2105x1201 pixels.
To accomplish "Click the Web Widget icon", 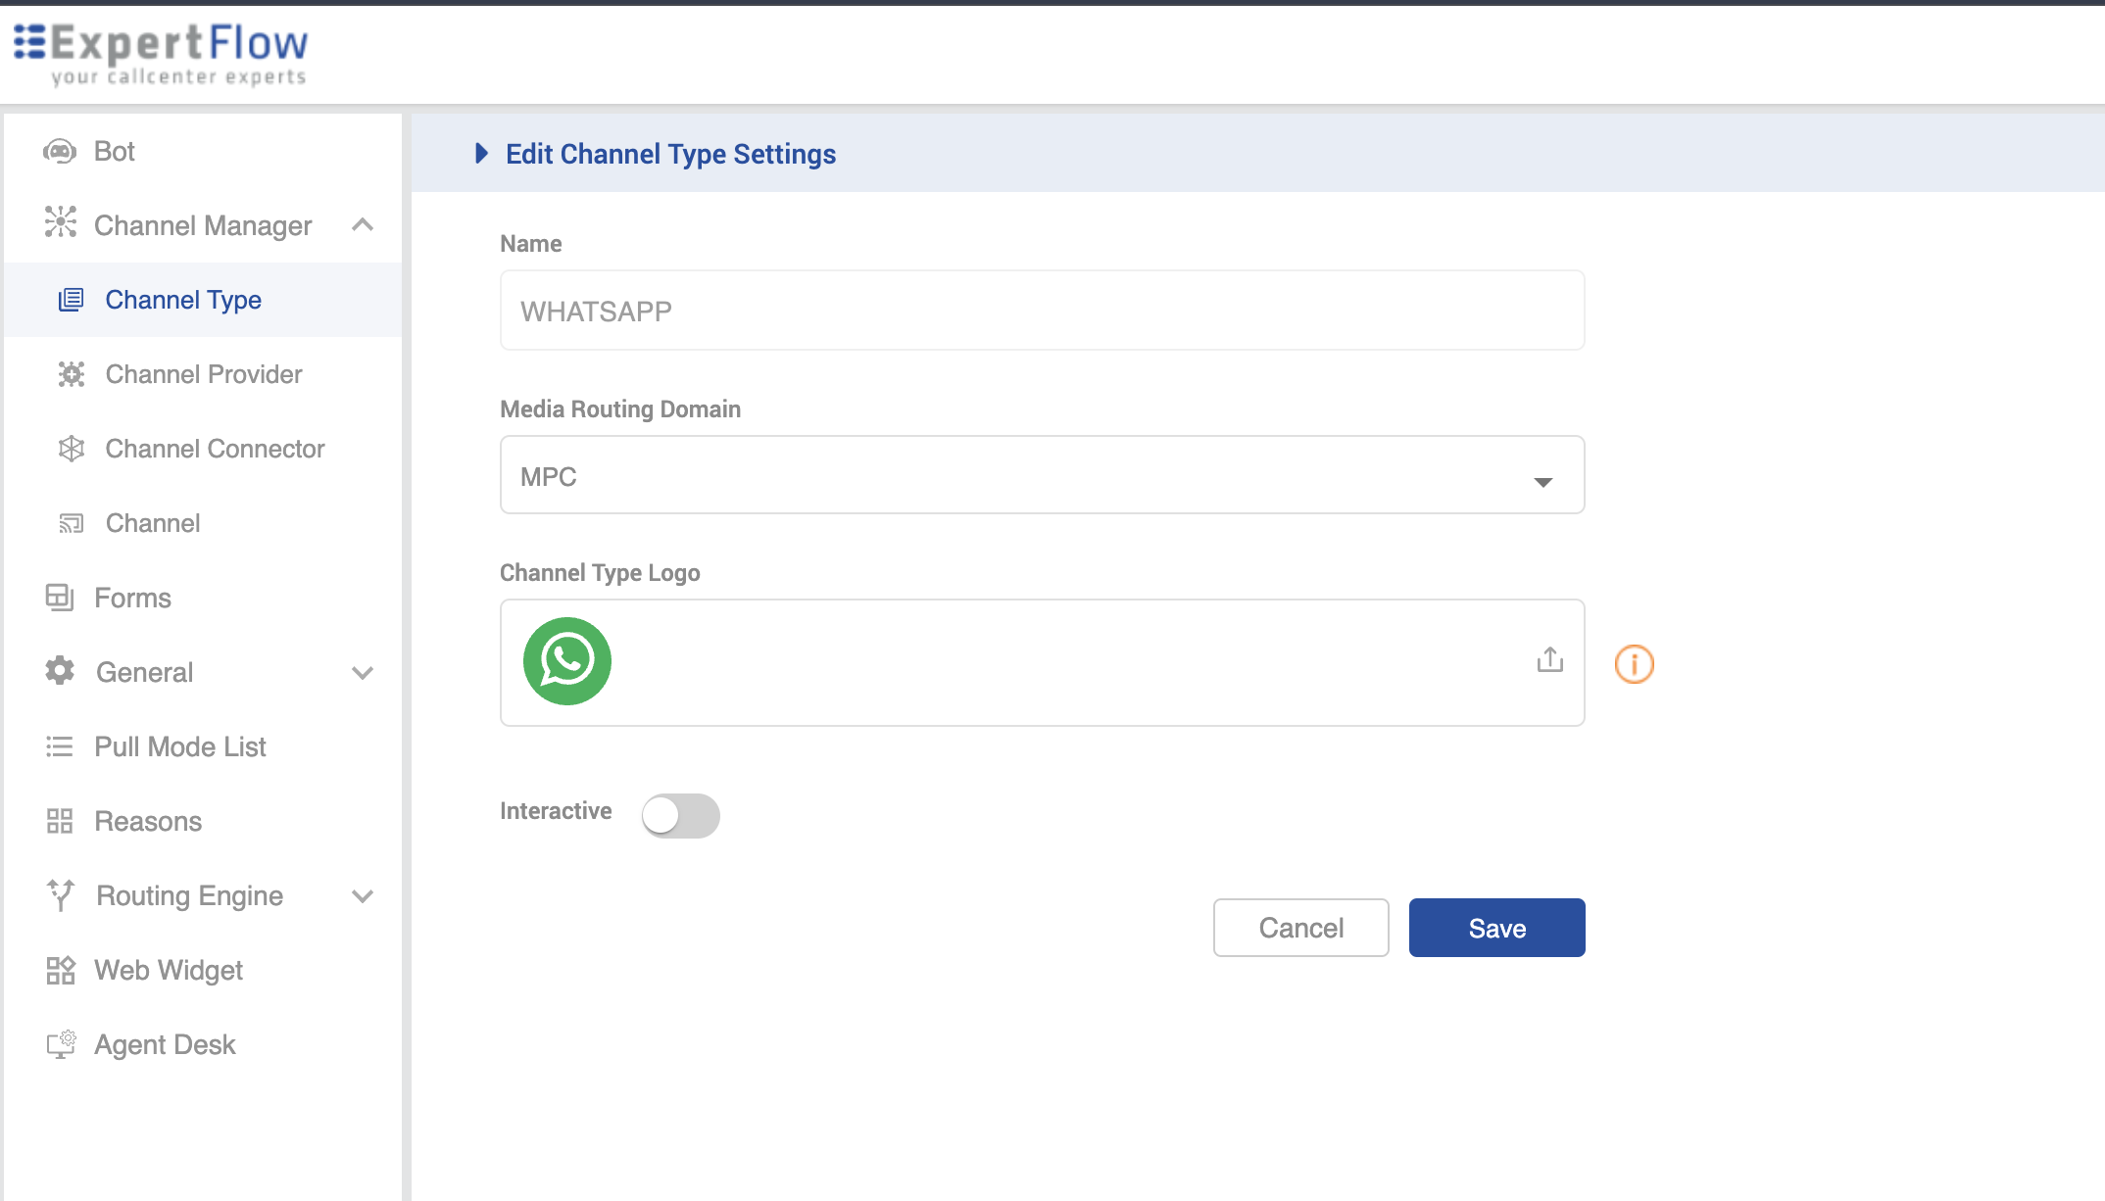I will pyautogui.click(x=60, y=970).
